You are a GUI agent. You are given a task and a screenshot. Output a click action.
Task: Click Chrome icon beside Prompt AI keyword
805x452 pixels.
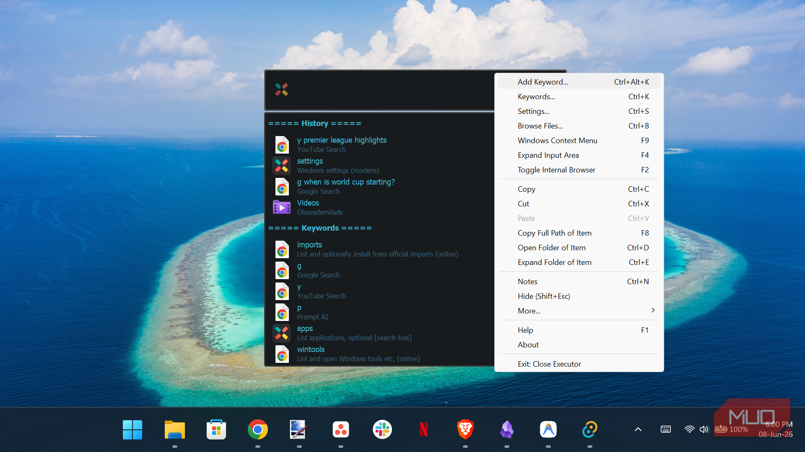point(282,312)
